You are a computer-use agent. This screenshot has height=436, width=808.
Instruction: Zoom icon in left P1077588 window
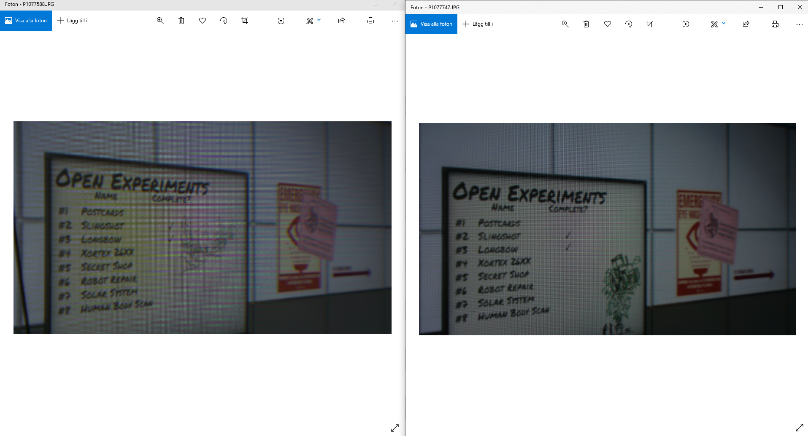[x=160, y=21]
